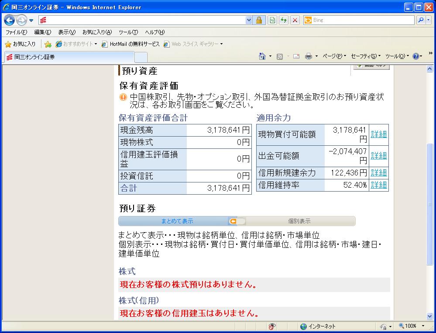This screenshot has height=333, width=436.
Task: Open the ページ(P) dropdown menu
Action: point(334,56)
